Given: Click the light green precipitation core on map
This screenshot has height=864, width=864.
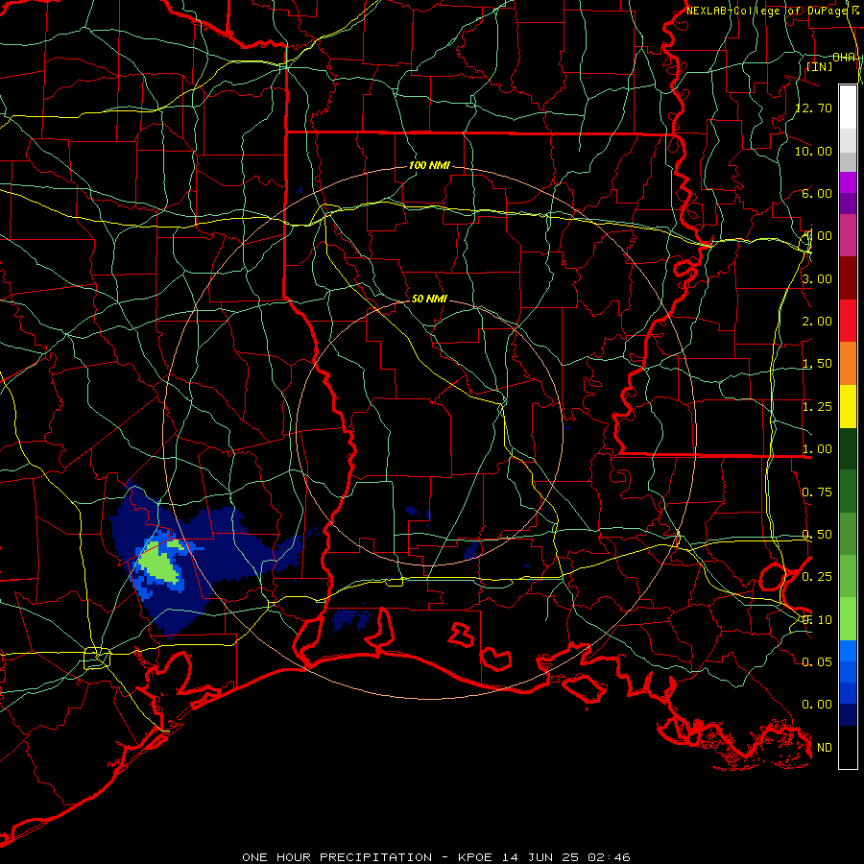Looking at the screenshot, I should (160, 564).
